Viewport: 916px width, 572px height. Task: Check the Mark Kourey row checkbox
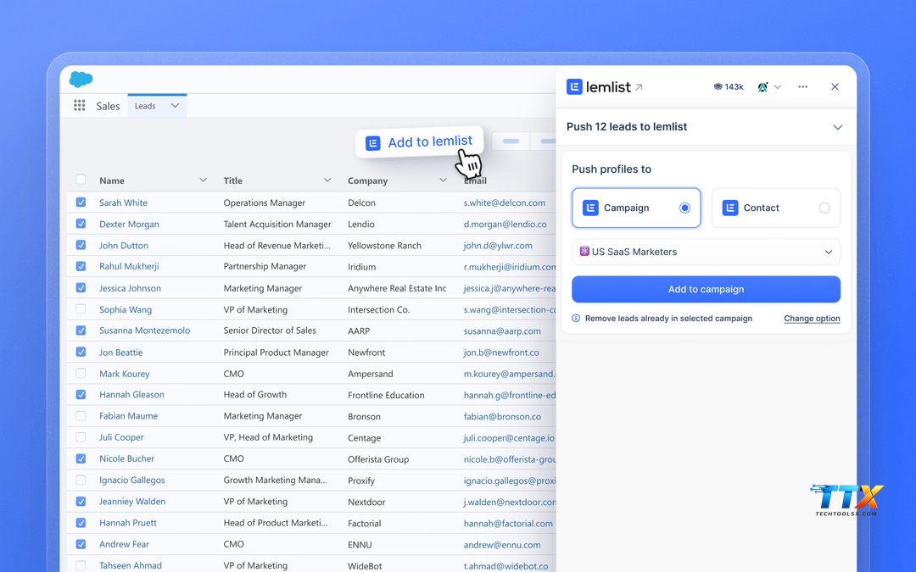81,374
